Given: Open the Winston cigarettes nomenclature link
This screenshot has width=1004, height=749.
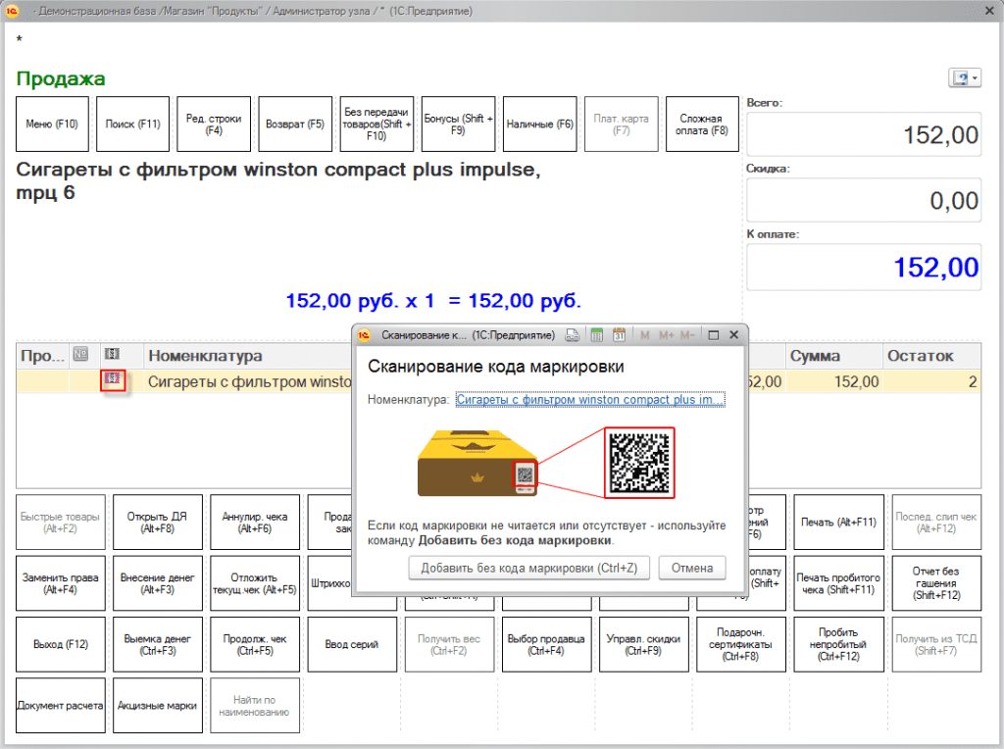Looking at the screenshot, I should 590,400.
